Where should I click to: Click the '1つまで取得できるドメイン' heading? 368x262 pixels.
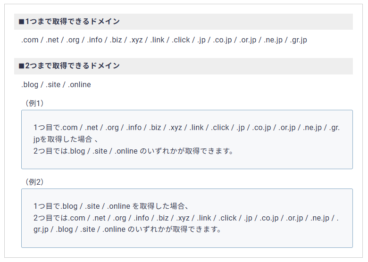pos(69,22)
